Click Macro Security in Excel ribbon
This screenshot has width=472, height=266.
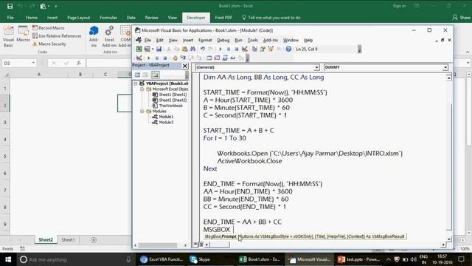tap(49, 44)
